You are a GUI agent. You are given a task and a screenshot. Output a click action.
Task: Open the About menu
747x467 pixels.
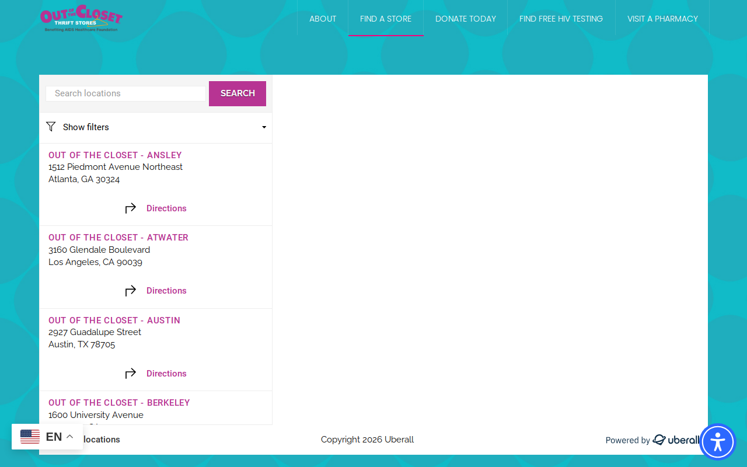323,19
